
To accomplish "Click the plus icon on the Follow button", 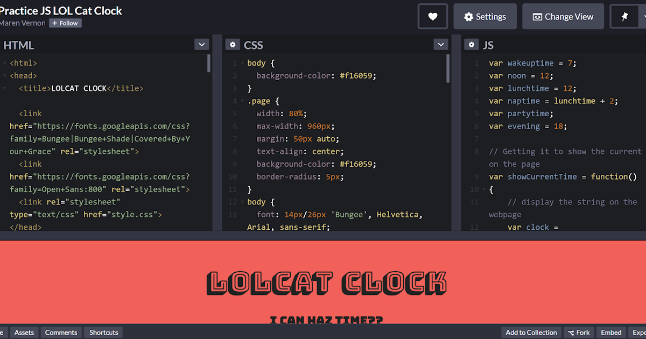I will point(56,23).
